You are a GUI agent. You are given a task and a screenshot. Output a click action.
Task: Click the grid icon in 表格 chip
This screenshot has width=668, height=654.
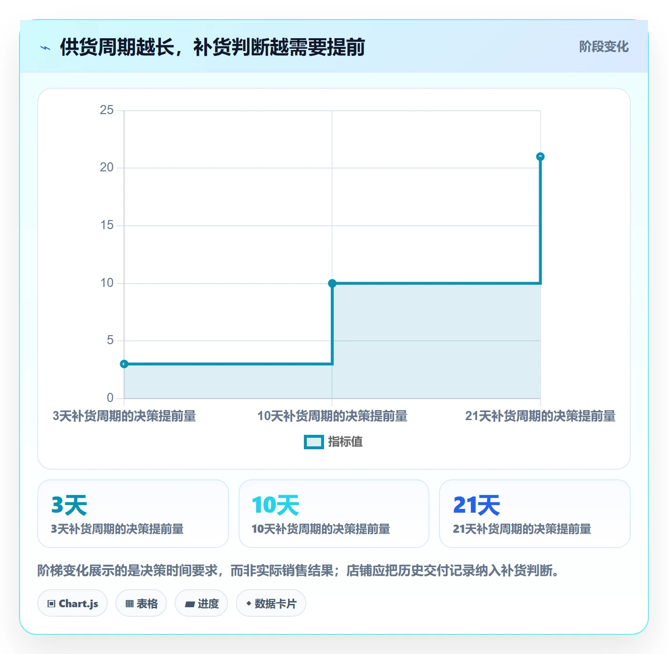129,604
